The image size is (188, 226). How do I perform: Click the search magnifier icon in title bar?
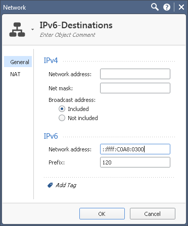[x=155, y=7]
